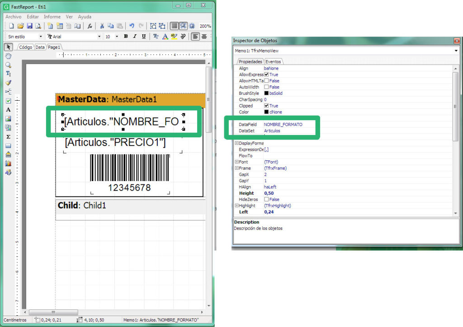Create a new report with New icon
463x327 pixels.
(11, 26)
